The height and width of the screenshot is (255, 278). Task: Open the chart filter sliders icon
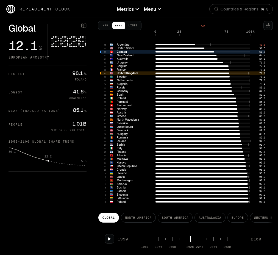[268, 26]
